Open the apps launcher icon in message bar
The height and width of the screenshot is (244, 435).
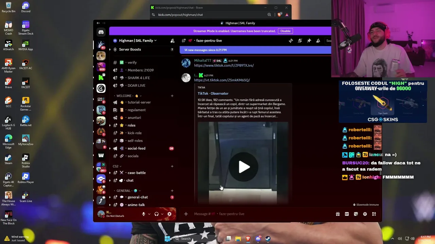(374, 214)
